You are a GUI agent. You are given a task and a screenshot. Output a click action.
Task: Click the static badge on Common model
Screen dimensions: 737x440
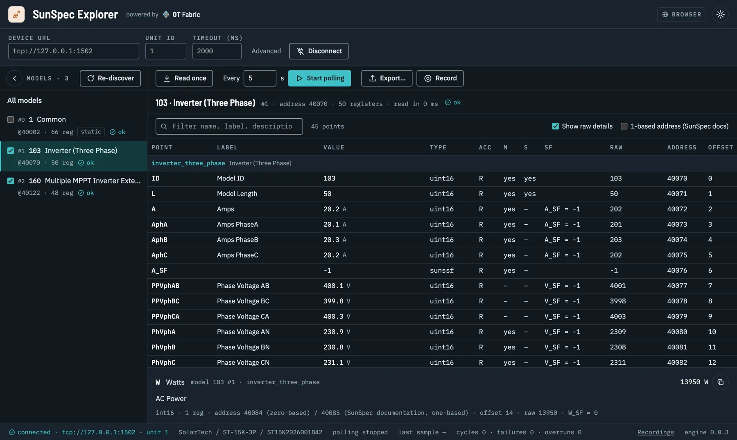pos(91,132)
